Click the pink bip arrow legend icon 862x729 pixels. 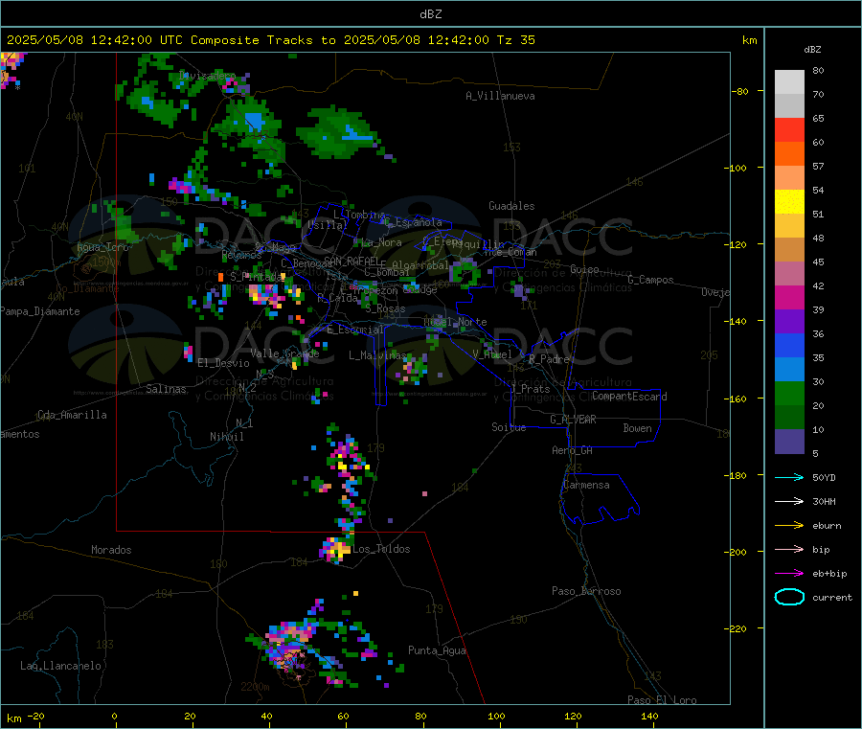click(x=789, y=549)
